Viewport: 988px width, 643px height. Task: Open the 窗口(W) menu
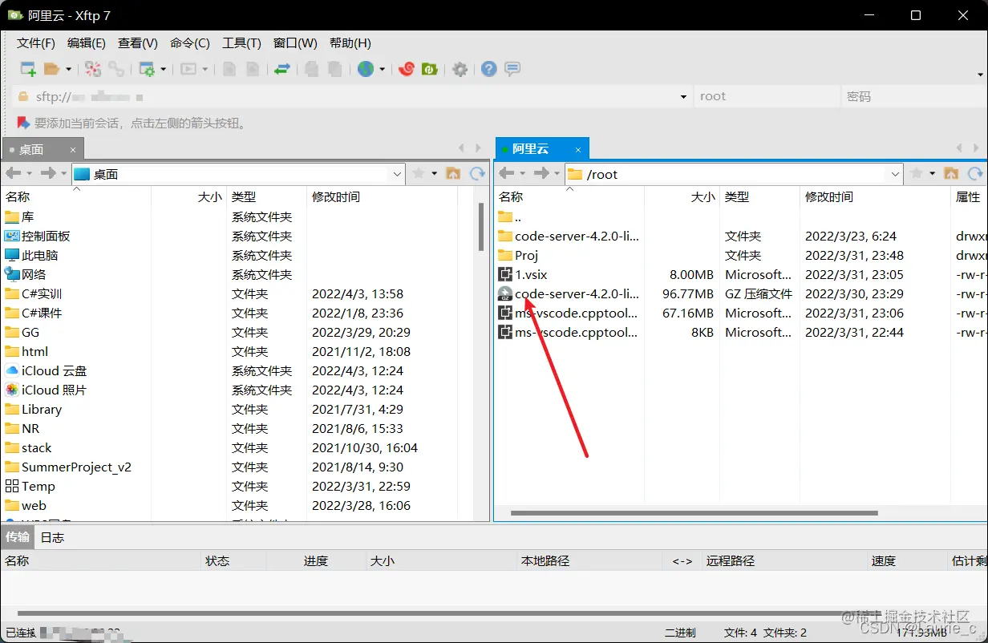[x=295, y=43]
